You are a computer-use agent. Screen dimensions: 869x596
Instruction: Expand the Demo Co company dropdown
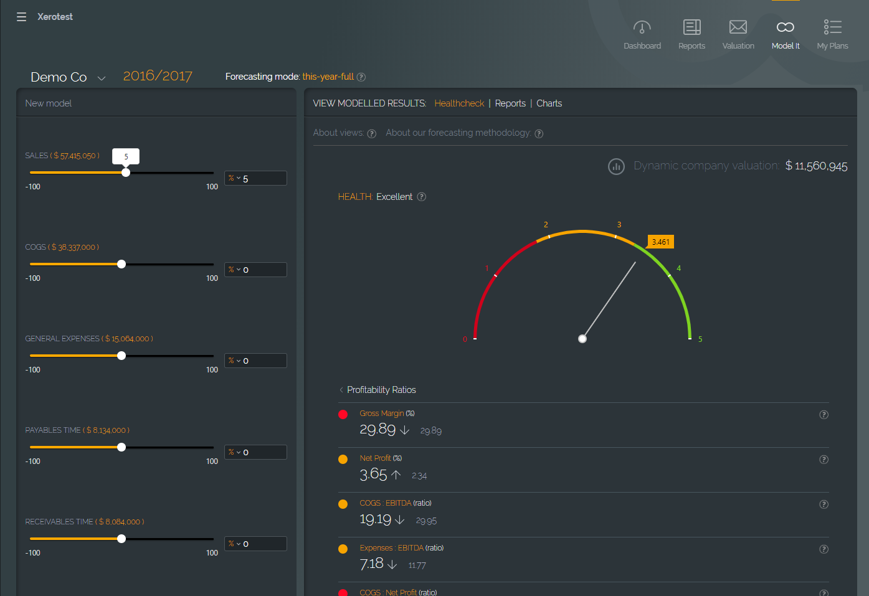pos(102,78)
